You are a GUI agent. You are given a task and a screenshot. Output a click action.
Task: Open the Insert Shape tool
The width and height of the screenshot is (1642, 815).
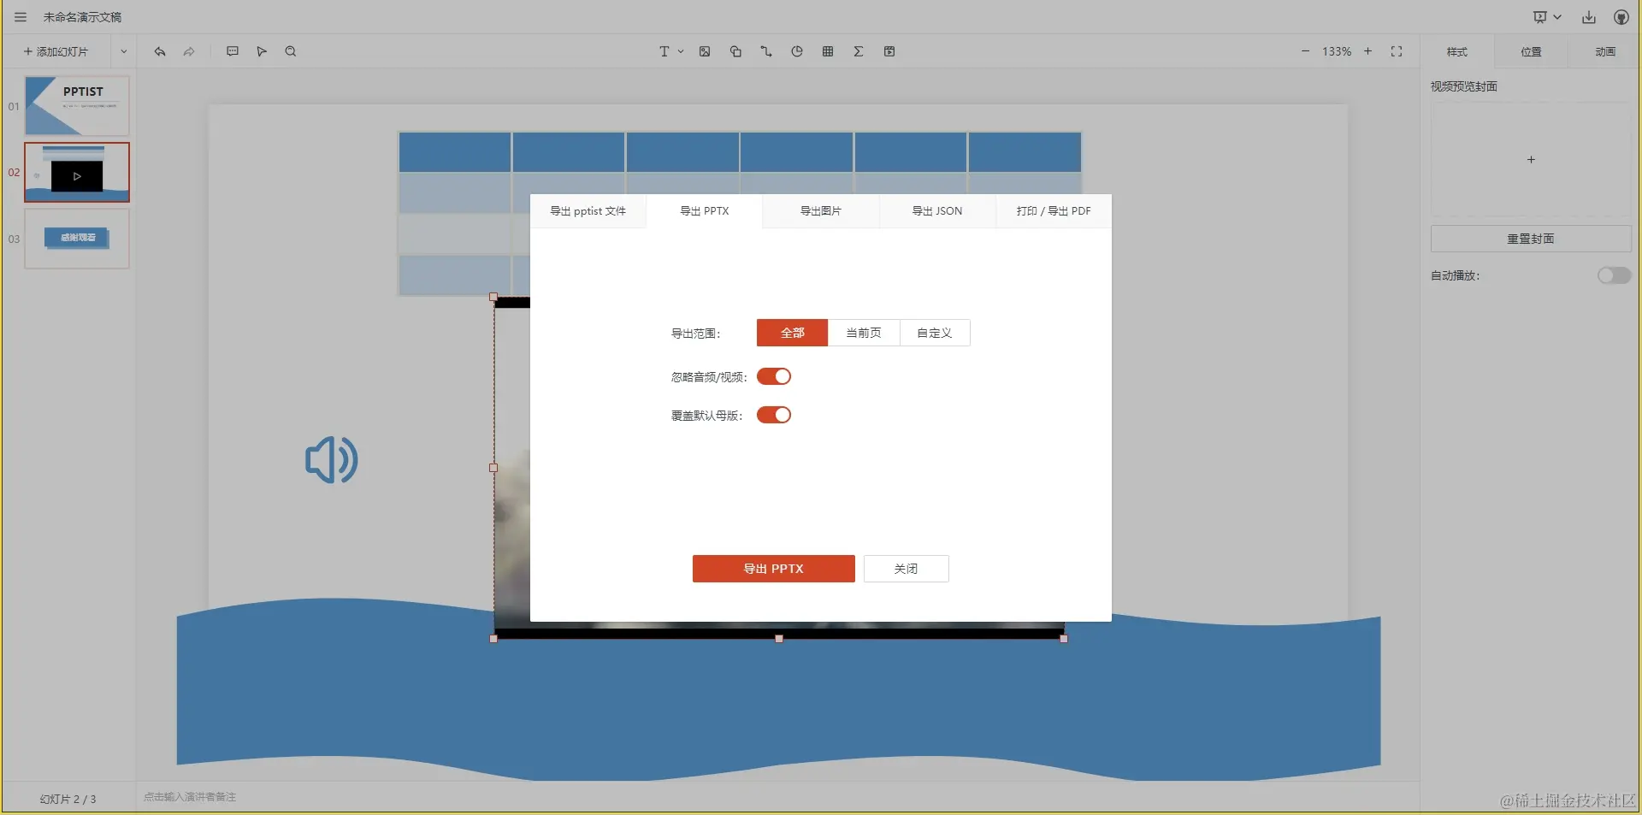735,51
